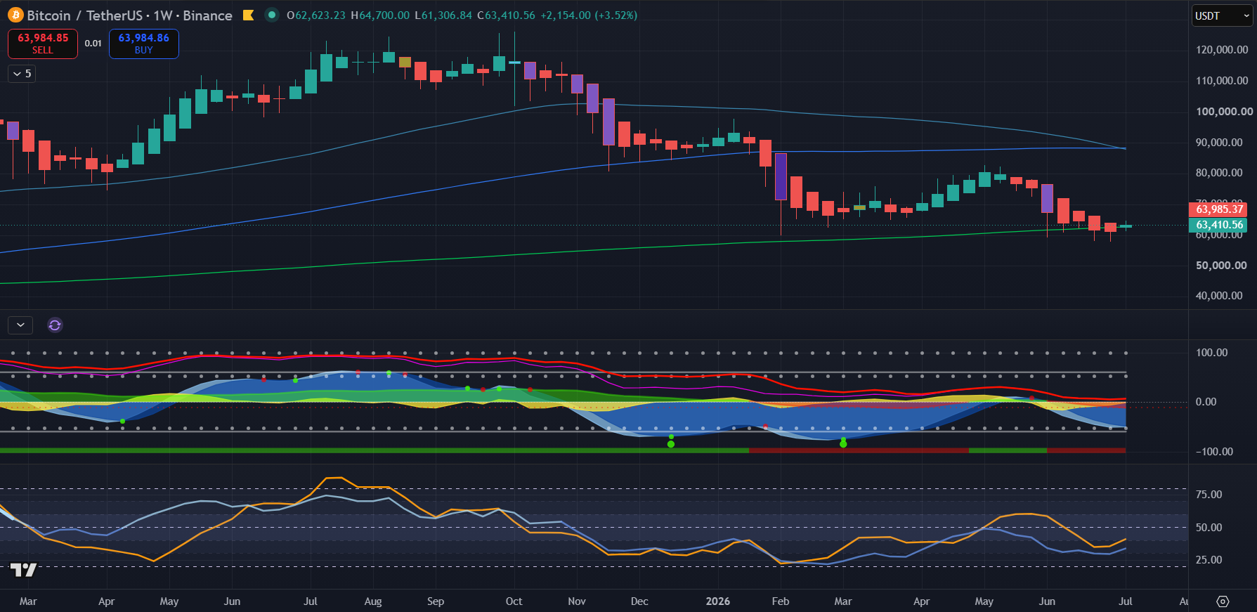Click the green 63,410.56 last price label
Image resolution: width=1257 pixels, height=612 pixels.
pos(1220,225)
